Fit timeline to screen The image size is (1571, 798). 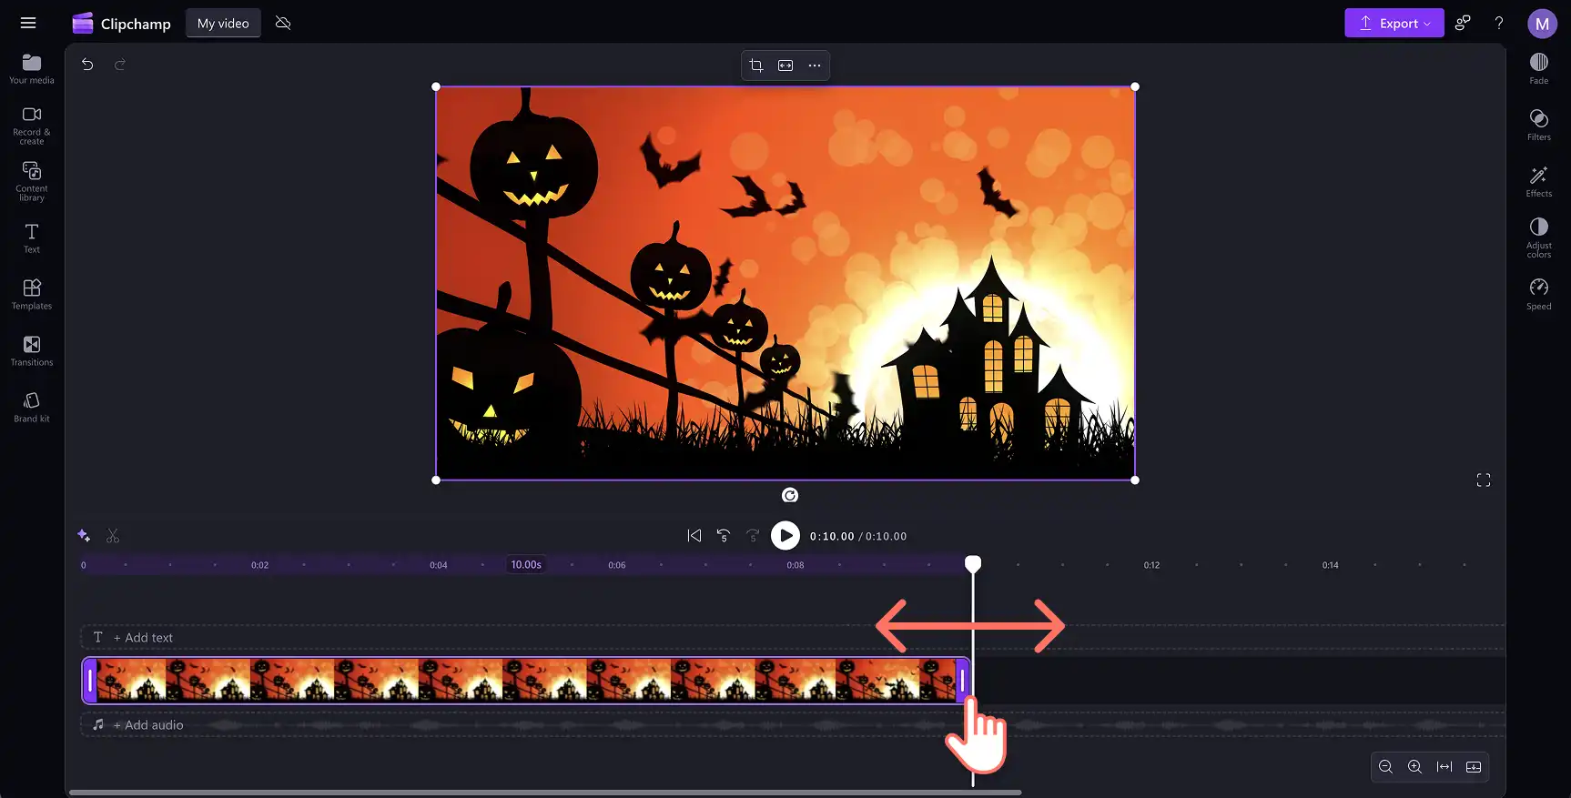click(x=1444, y=767)
